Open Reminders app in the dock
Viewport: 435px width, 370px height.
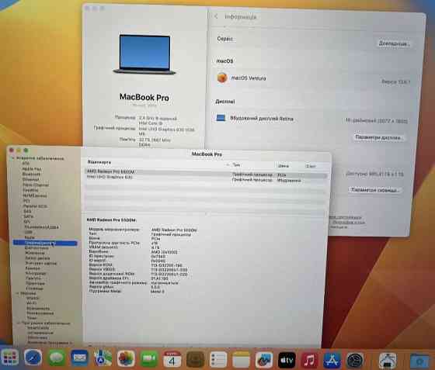[x=218, y=359]
